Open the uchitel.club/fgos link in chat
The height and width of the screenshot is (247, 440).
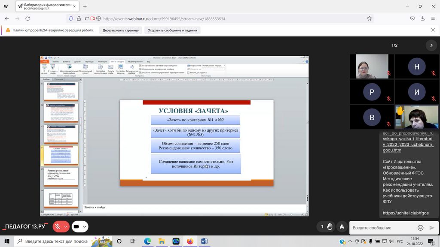[406, 213]
